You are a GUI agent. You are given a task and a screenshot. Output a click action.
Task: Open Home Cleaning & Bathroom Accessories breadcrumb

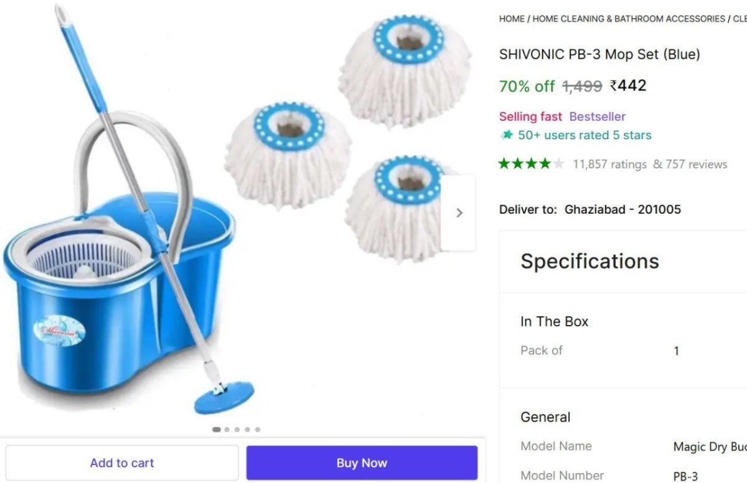pyautogui.click(x=629, y=19)
